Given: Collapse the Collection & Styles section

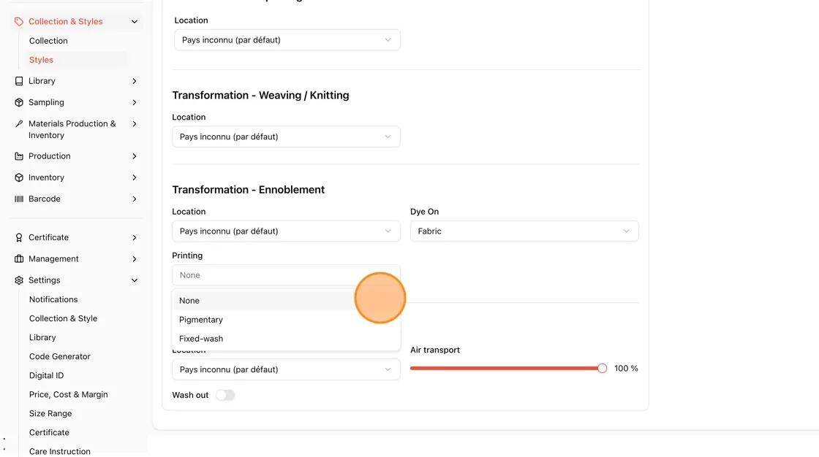Looking at the screenshot, I should pyautogui.click(x=135, y=21).
